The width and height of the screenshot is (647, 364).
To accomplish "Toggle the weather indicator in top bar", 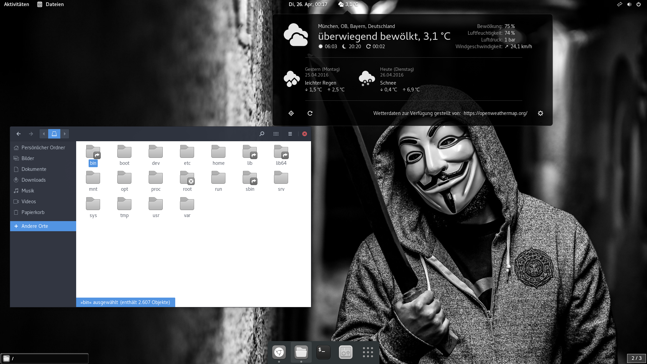I will tap(348, 4).
